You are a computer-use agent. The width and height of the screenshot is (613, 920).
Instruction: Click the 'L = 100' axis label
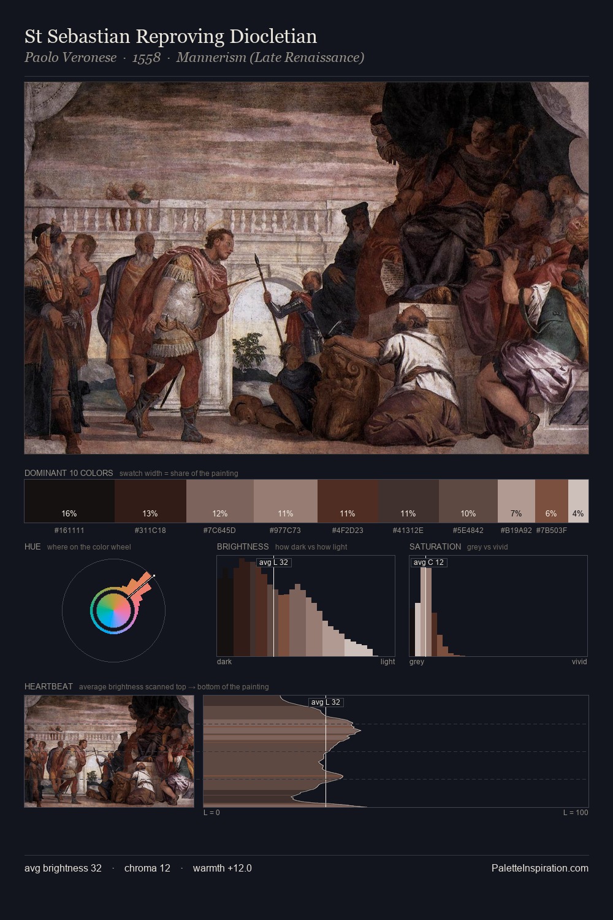pos(576,813)
